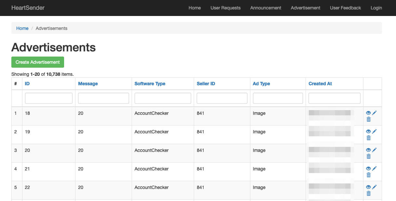
Task: View advertisement with ID 18
Action: (368, 113)
